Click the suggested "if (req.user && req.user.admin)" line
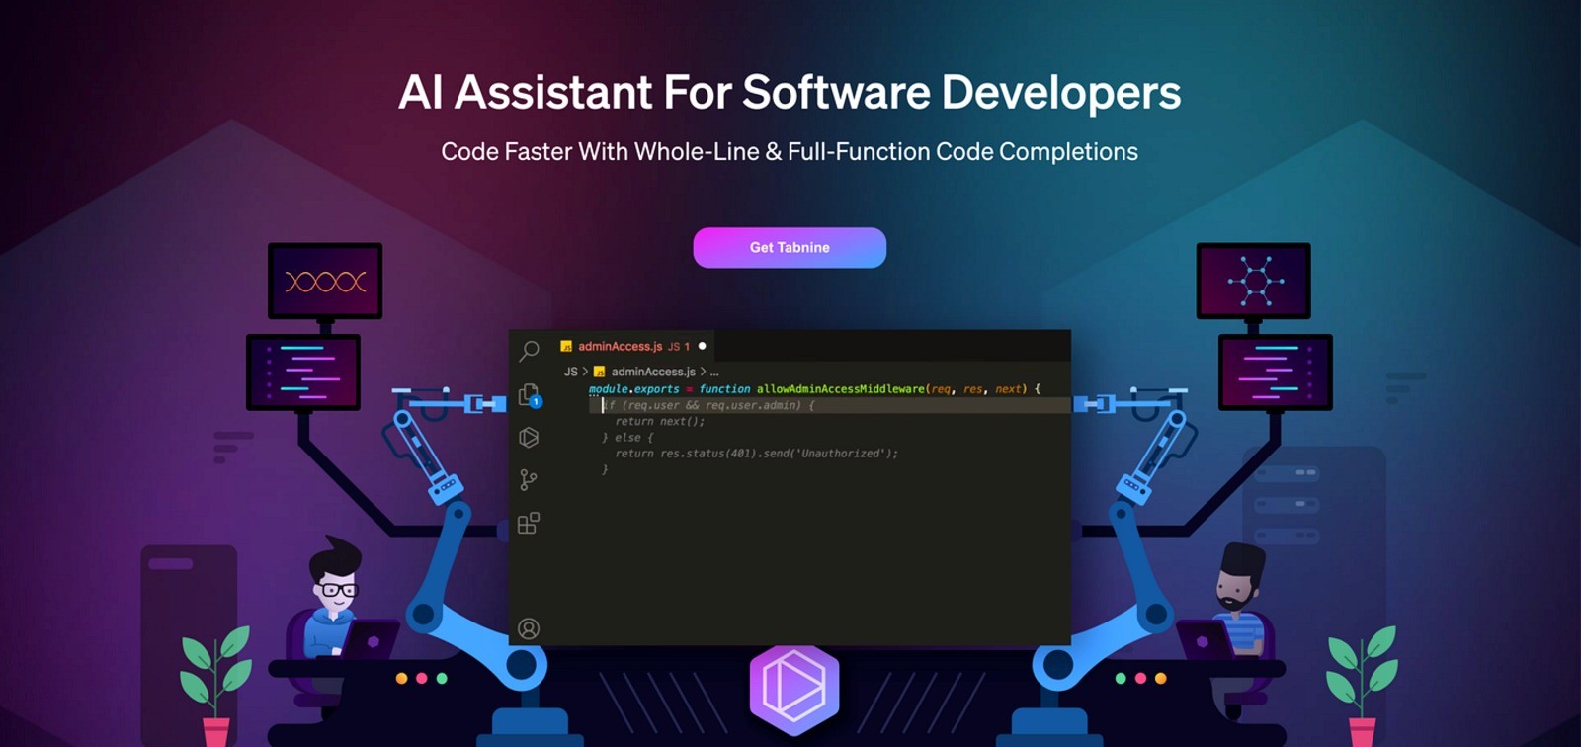This screenshot has width=1581, height=747. [x=708, y=405]
